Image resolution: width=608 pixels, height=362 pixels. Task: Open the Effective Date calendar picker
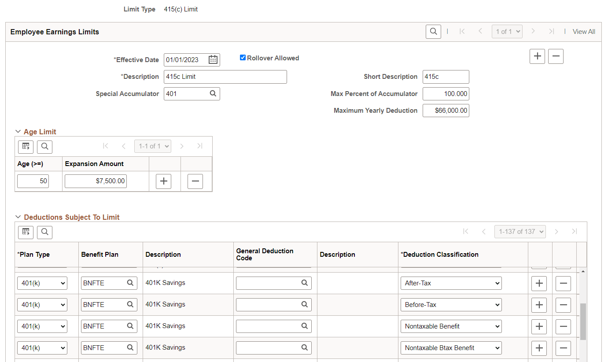coord(213,60)
